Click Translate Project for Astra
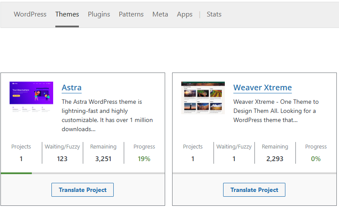 [x=82, y=190]
